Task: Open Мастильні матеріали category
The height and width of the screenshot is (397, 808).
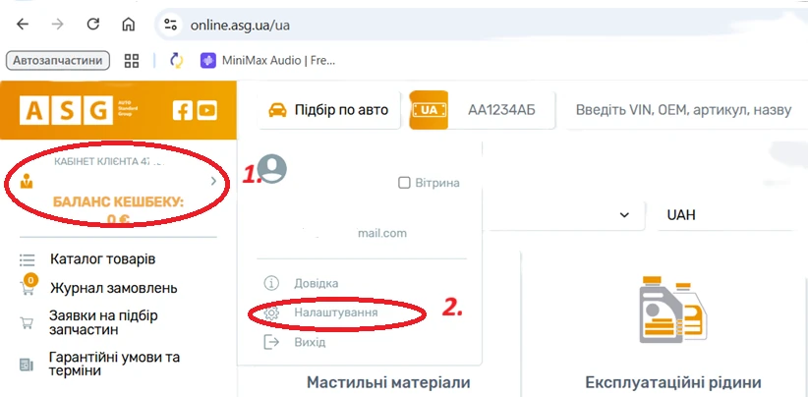Action: coord(388,382)
